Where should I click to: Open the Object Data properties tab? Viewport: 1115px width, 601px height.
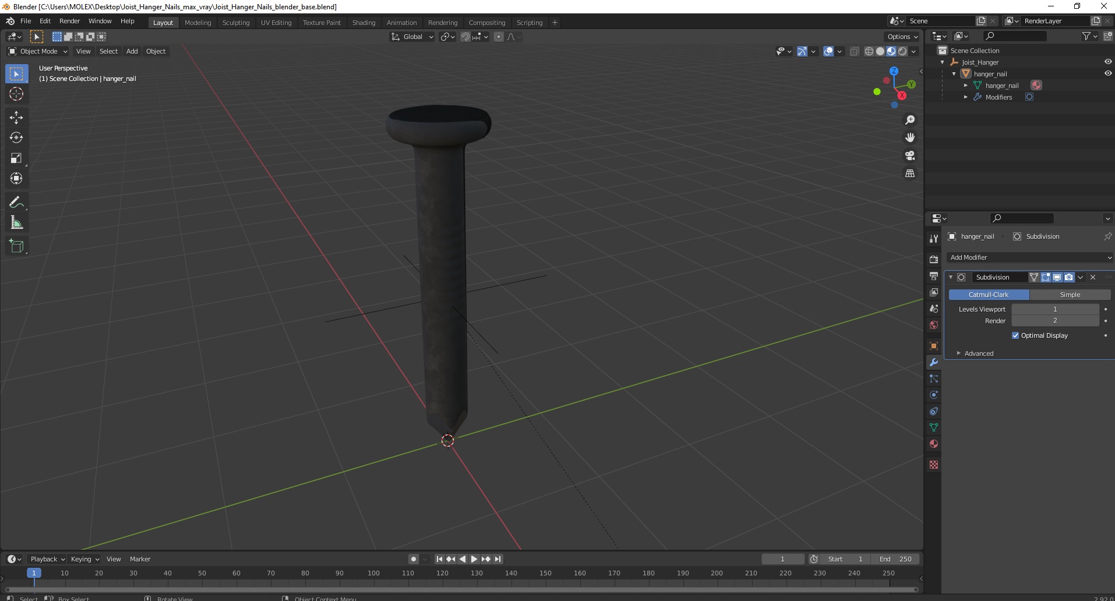tap(934, 427)
